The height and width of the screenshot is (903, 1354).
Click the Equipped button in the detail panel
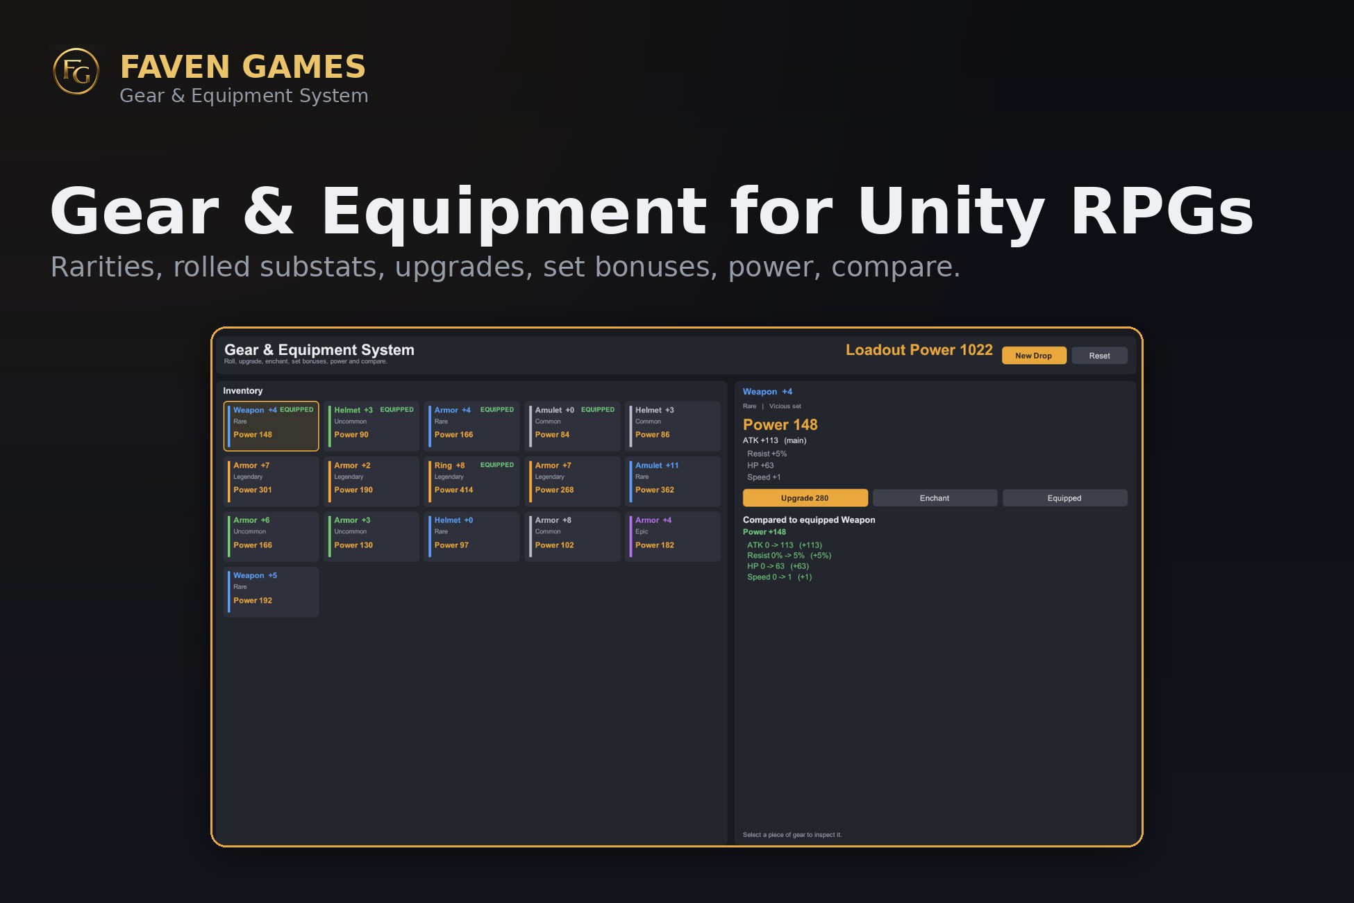1064,498
